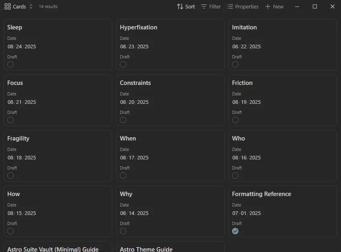Click the Filter funnel icon
The width and height of the screenshot is (341, 252).
(203, 6)
